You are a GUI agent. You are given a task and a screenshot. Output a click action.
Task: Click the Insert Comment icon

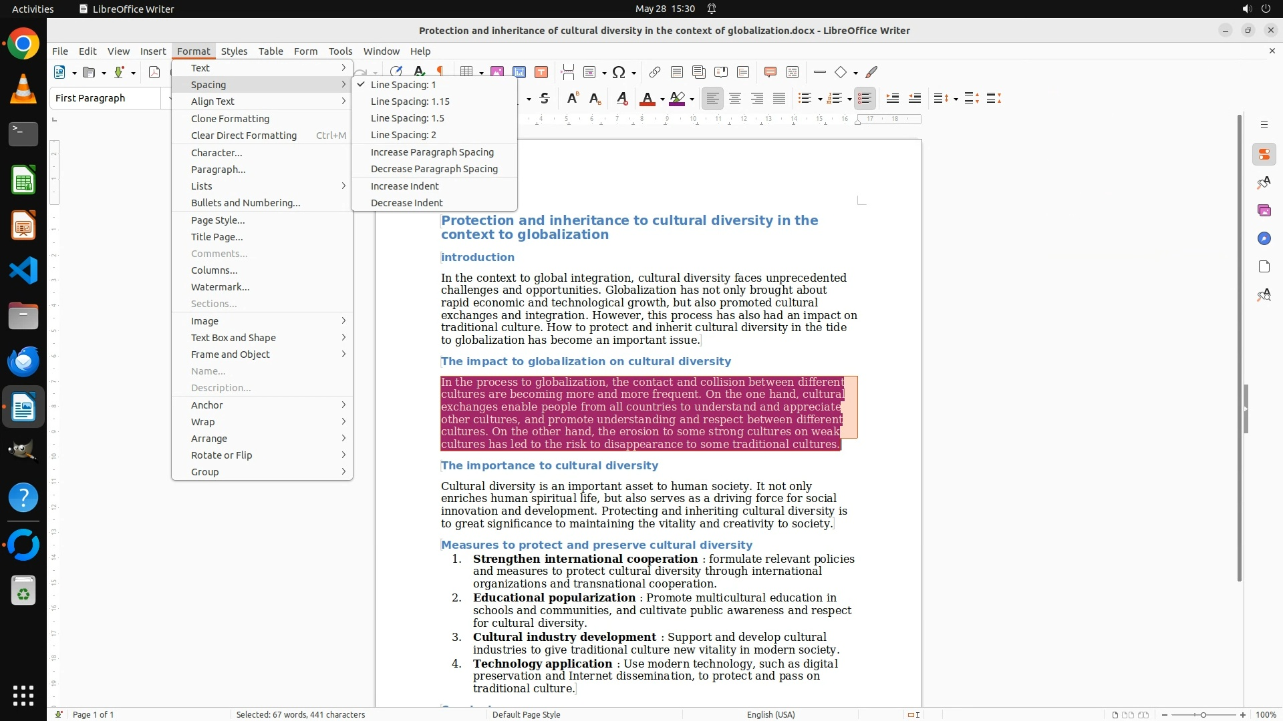(x=770, y=72)
